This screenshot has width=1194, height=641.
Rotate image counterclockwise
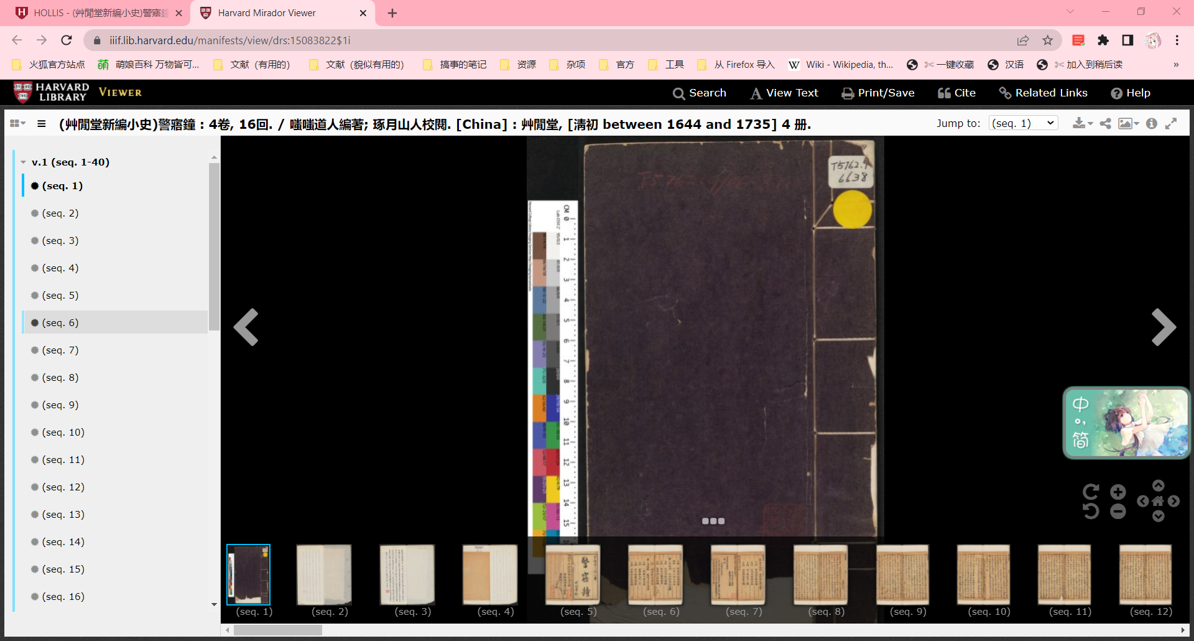click(x=1091, y=512)
